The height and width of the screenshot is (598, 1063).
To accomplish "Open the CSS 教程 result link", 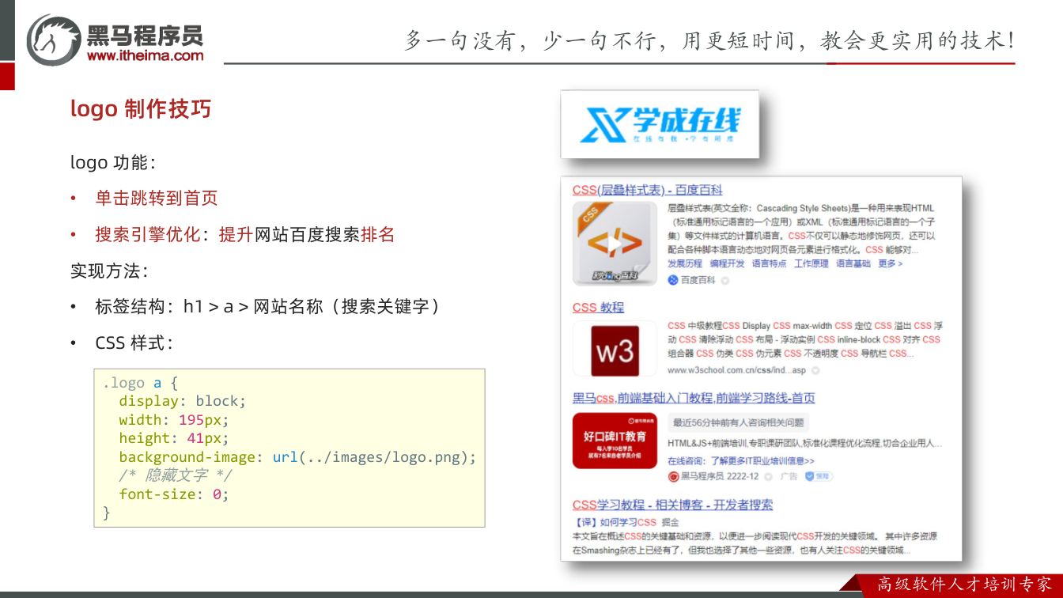I will coord(598,308).
